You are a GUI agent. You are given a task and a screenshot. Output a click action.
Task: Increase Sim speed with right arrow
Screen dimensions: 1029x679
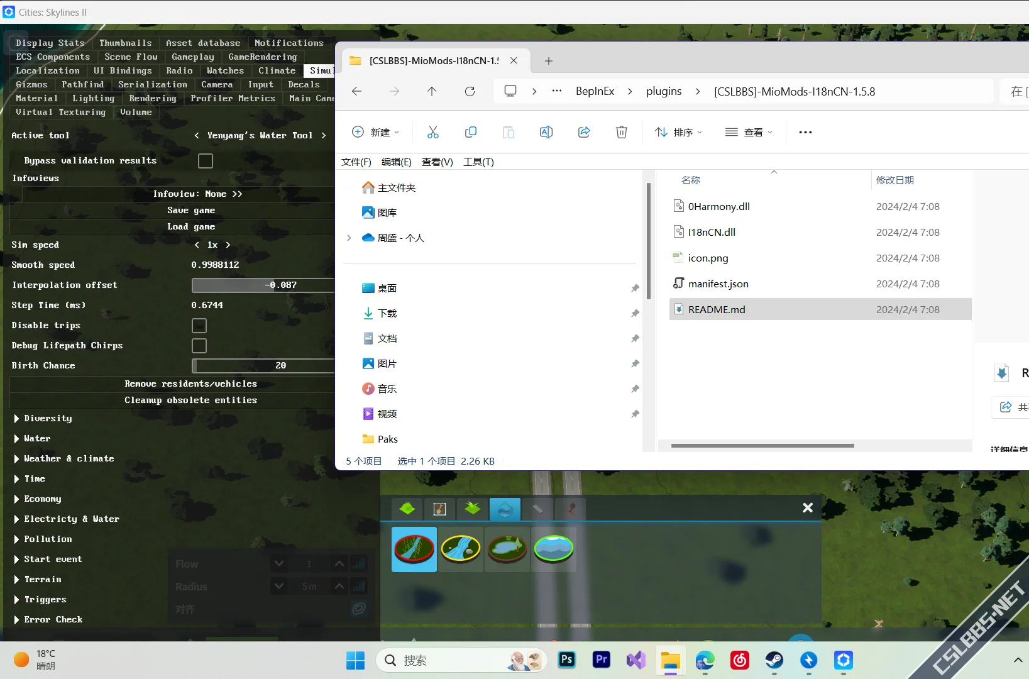pos(228,245)
